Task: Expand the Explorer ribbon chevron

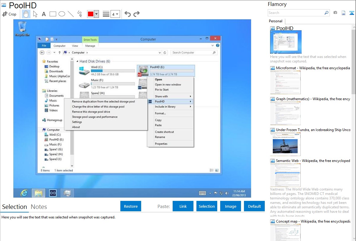Action: tap(212, 45)
